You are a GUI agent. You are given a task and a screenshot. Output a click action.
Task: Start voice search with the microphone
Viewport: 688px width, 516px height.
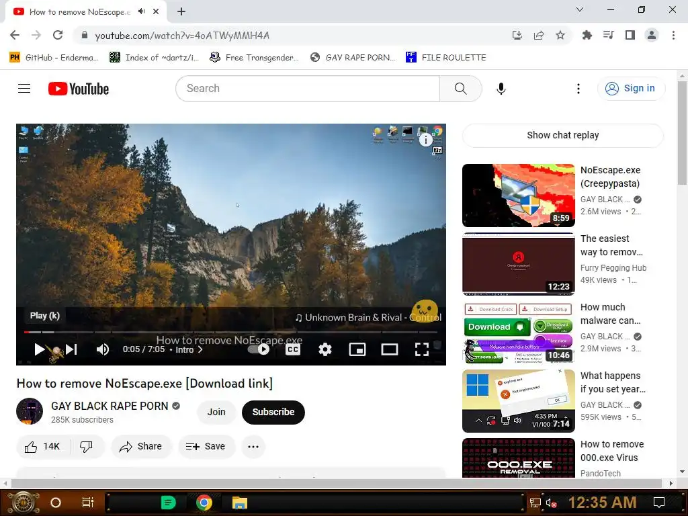coord(501,89)
